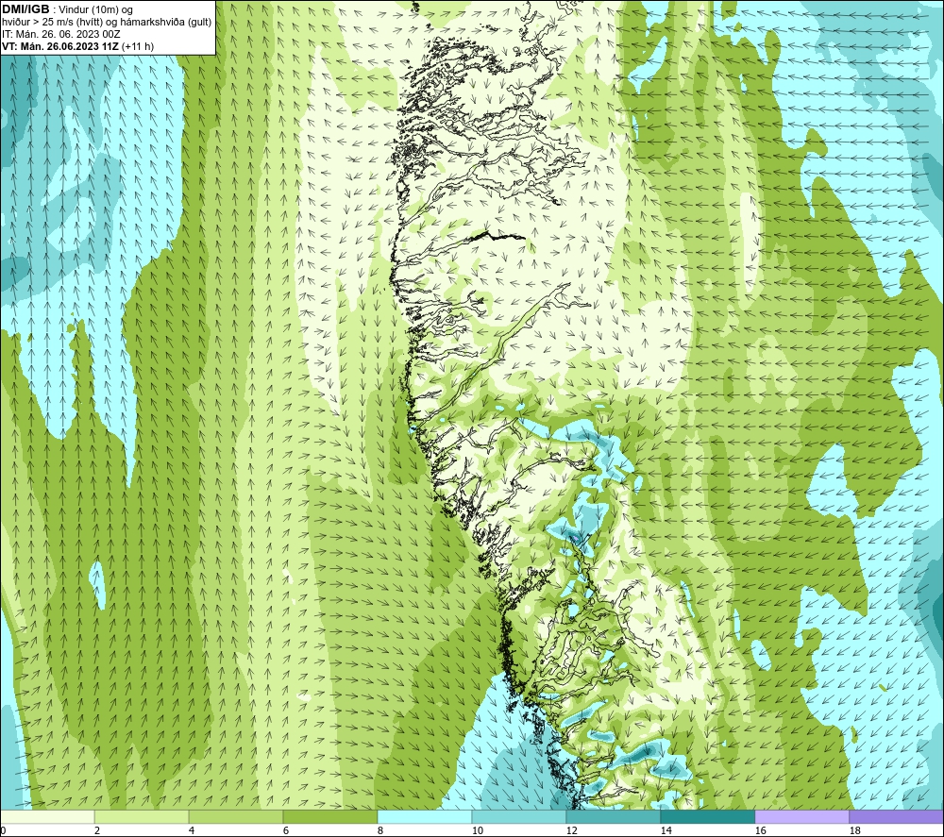Click the 'VT: Mán. 26.06.2023 11Z' line
Viewport: 944px width, 837px height.
coord(60,46)
